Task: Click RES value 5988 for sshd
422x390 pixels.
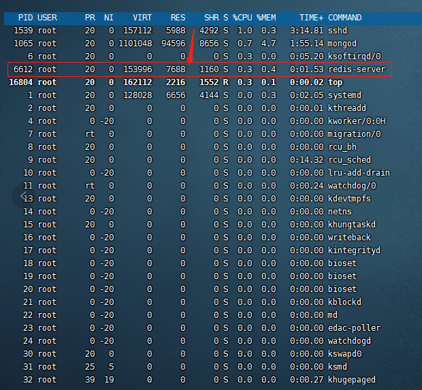Action: click(x=176, y=31)
